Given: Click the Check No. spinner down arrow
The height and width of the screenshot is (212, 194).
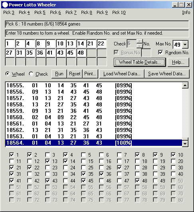Looking at the screenshot, I should (x=140, y=46).
